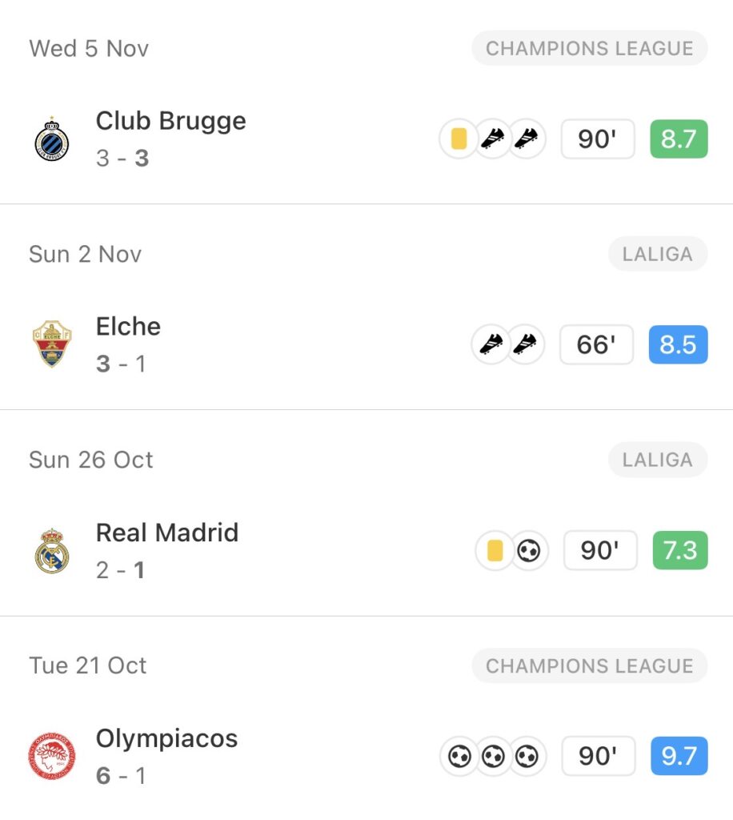
Task: Select the LALIGA tag for Sun 26 Oct
Action: click(659, 460)
